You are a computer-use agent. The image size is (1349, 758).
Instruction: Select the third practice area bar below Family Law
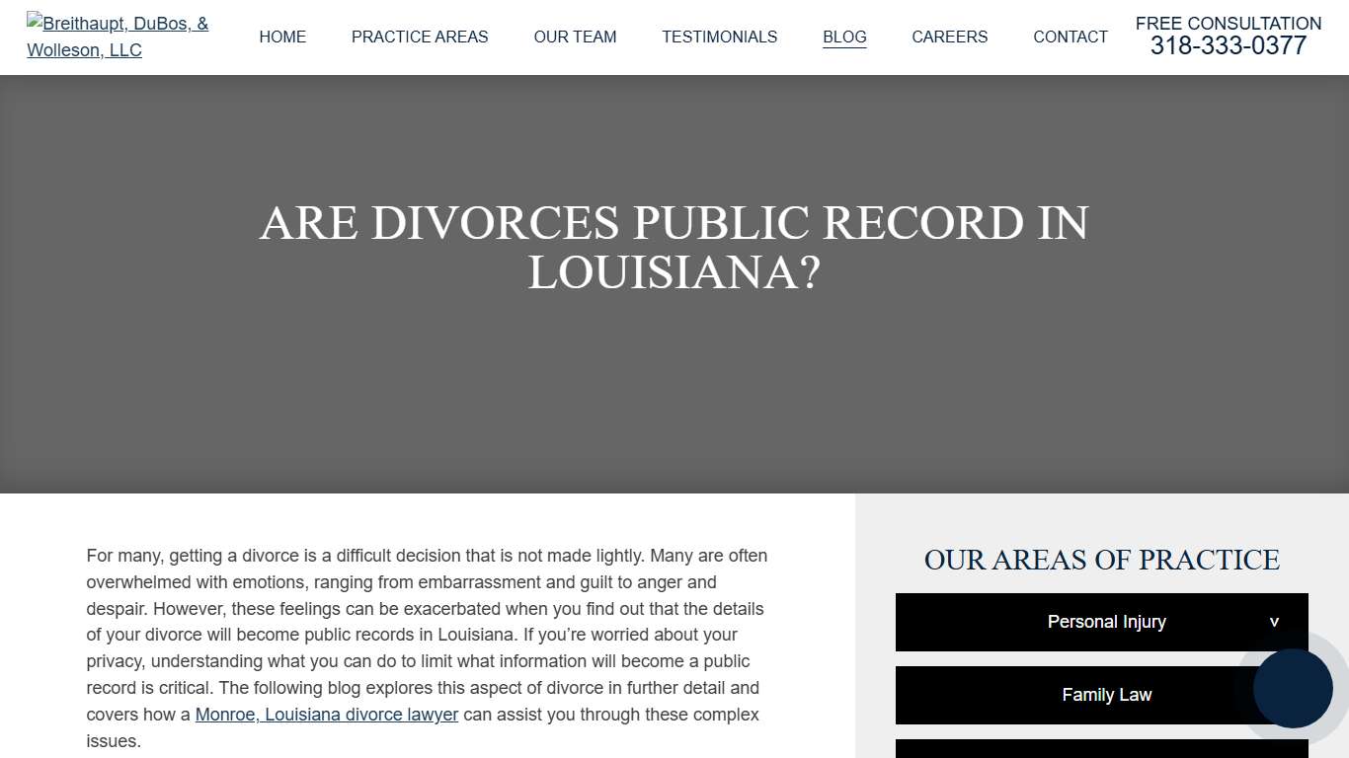(1101, 752)
